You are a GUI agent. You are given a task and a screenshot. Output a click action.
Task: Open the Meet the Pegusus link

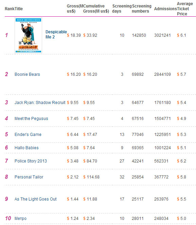pos(31,119)
